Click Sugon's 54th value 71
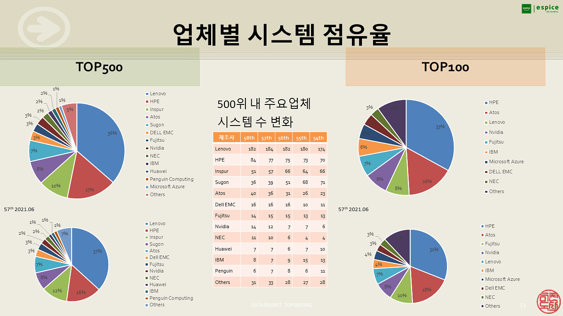The width and height of the screenshot is (563, 316). (323, 182)
